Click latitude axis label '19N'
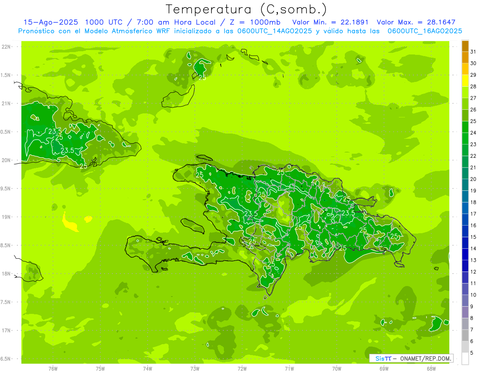The image size is (484, 374). point(7,217)
